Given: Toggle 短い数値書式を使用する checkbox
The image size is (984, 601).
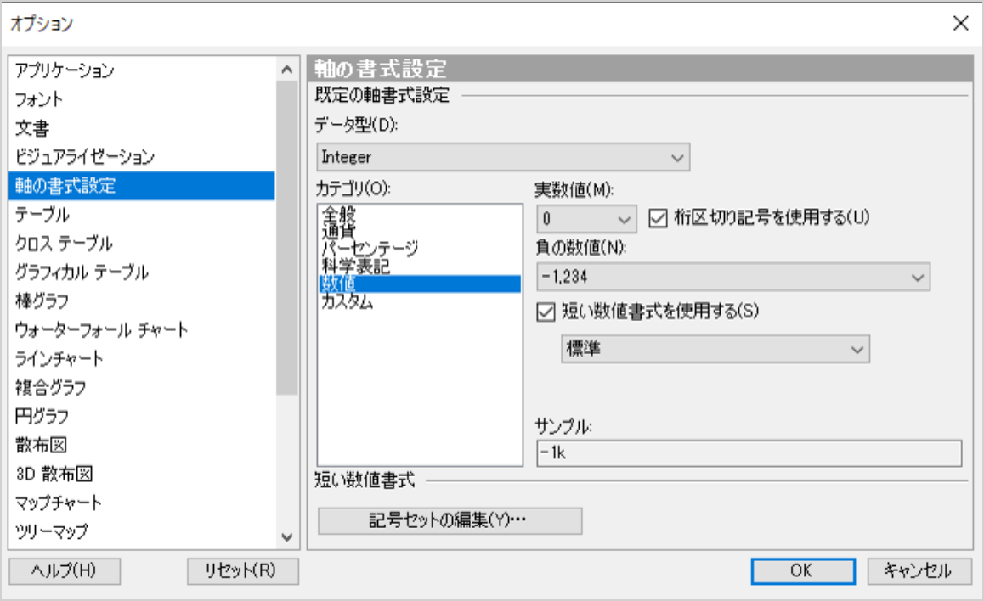Looking at the screenshot, I should tap(546, 312).
